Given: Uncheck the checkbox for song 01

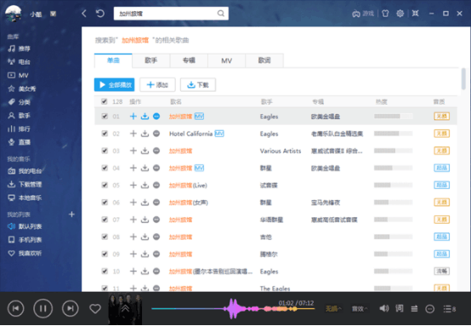Looking at the screenshot, I should [105, 117].
